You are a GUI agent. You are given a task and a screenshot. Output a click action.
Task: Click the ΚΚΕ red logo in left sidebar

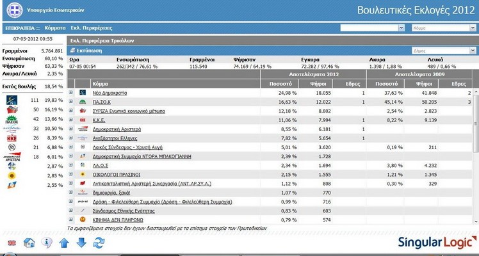[12, 138]
